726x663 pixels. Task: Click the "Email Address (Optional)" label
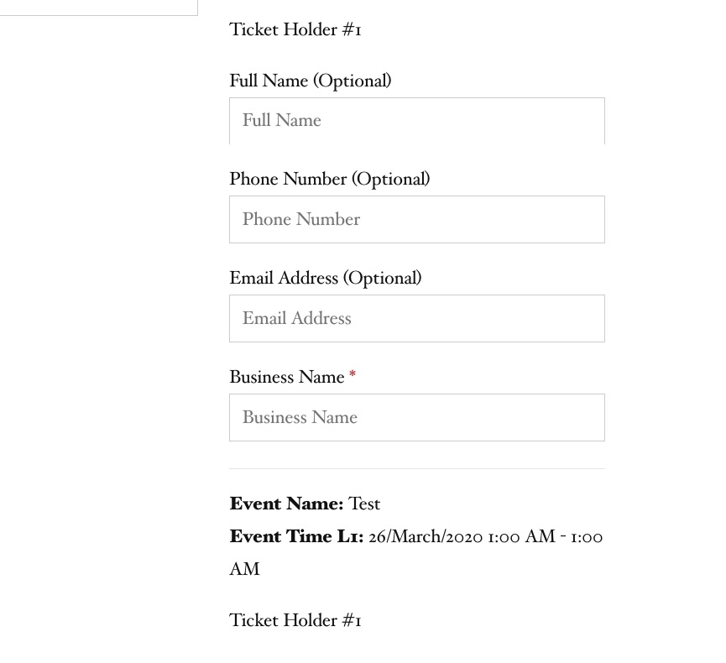[x=325, y=279]
